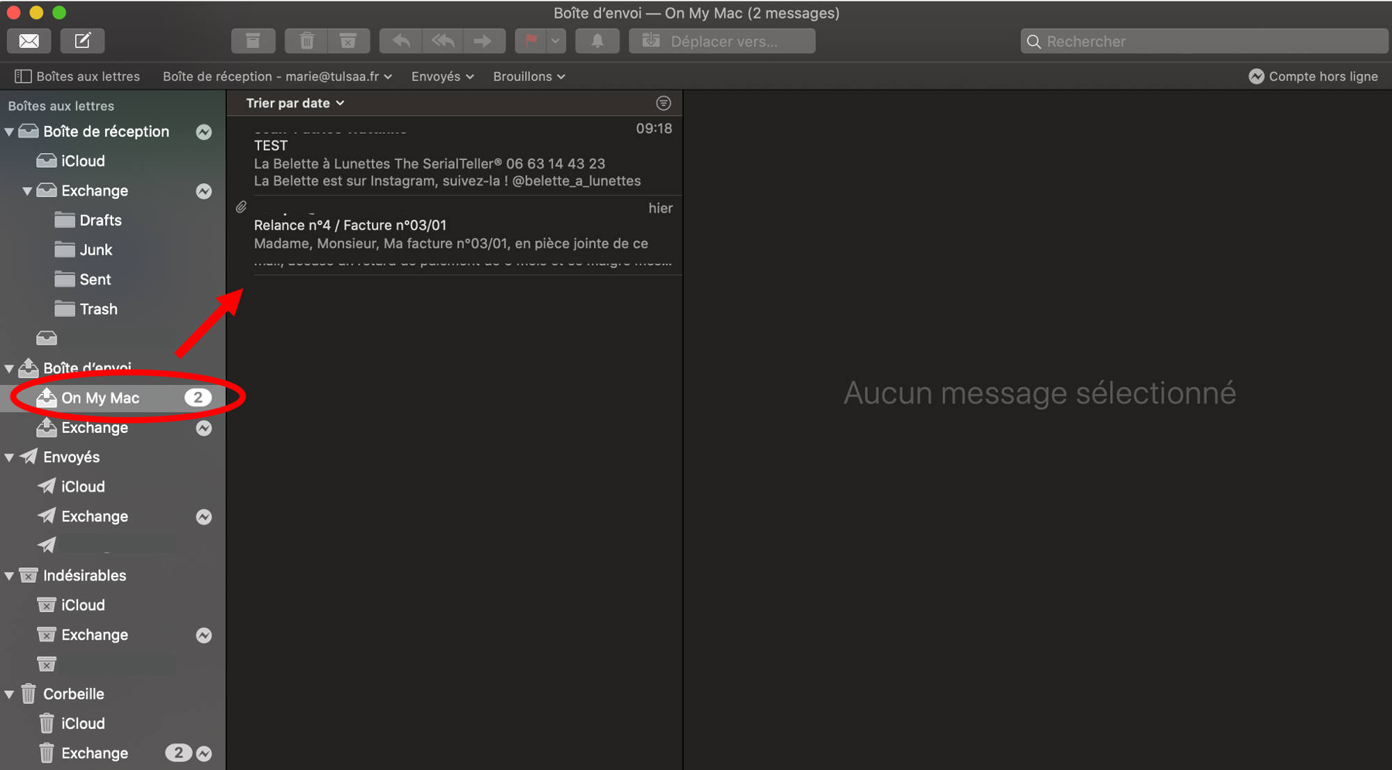
Task: Move the message to Junk via toolbar
Action: [348, 41]
